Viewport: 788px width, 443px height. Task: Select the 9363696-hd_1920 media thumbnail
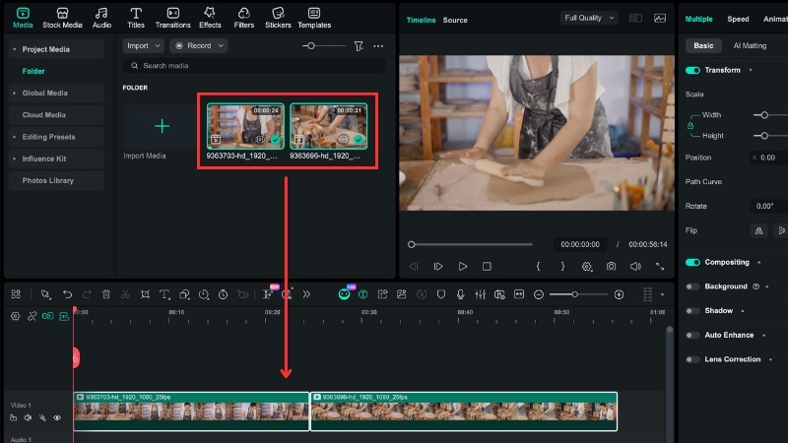point(329,126)
